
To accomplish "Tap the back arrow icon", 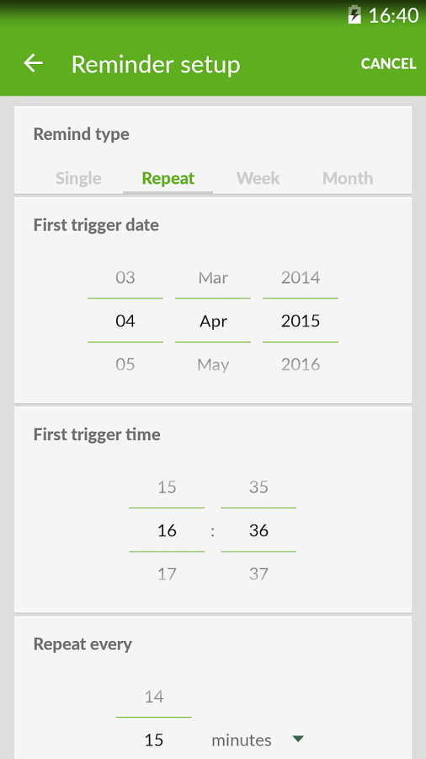I will coord(34,63).
